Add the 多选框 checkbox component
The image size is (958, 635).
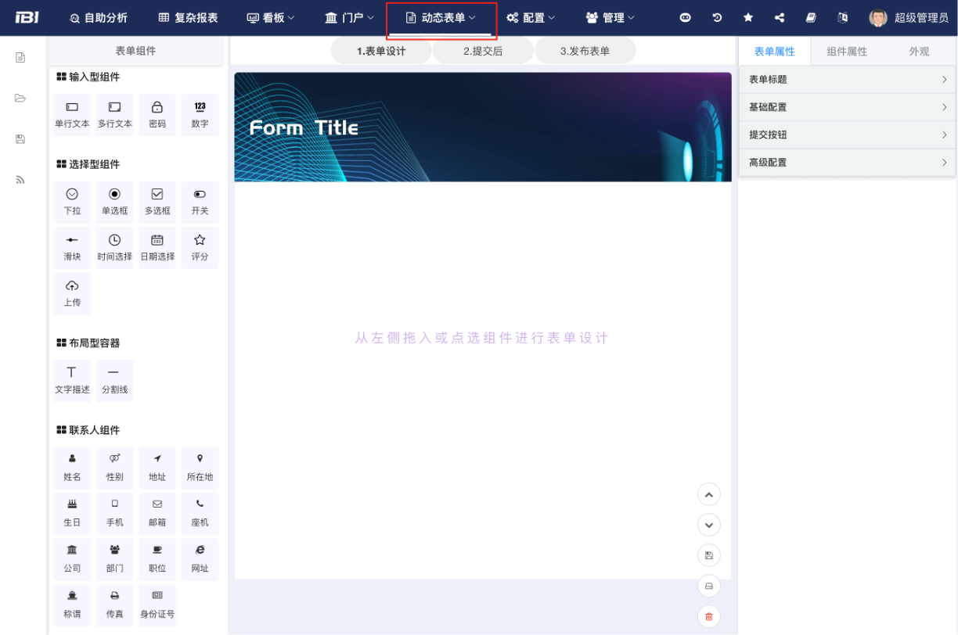pyautogui.click(x=157, y=202)
